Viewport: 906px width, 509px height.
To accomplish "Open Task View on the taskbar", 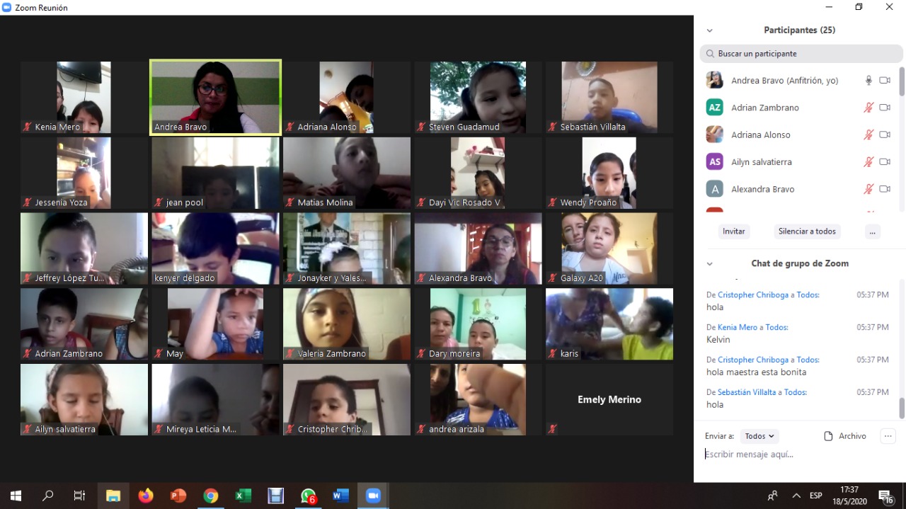I will click(80, 496).
